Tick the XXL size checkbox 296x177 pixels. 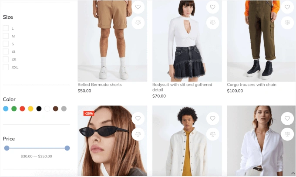tap(6, 67)
